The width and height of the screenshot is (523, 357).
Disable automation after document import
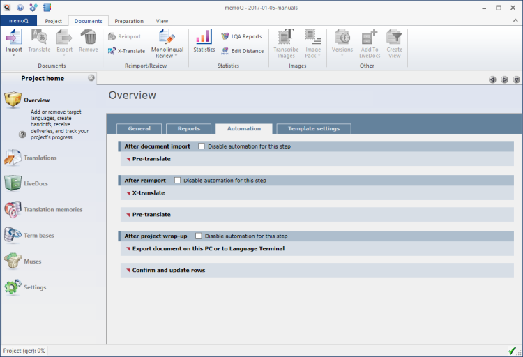coord(202,146)
